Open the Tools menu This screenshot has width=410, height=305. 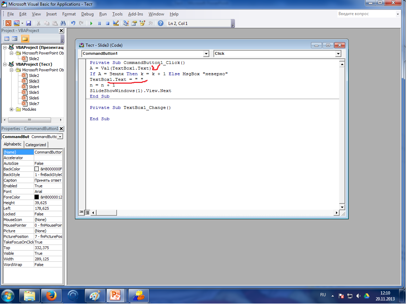[x=117, y=14]
